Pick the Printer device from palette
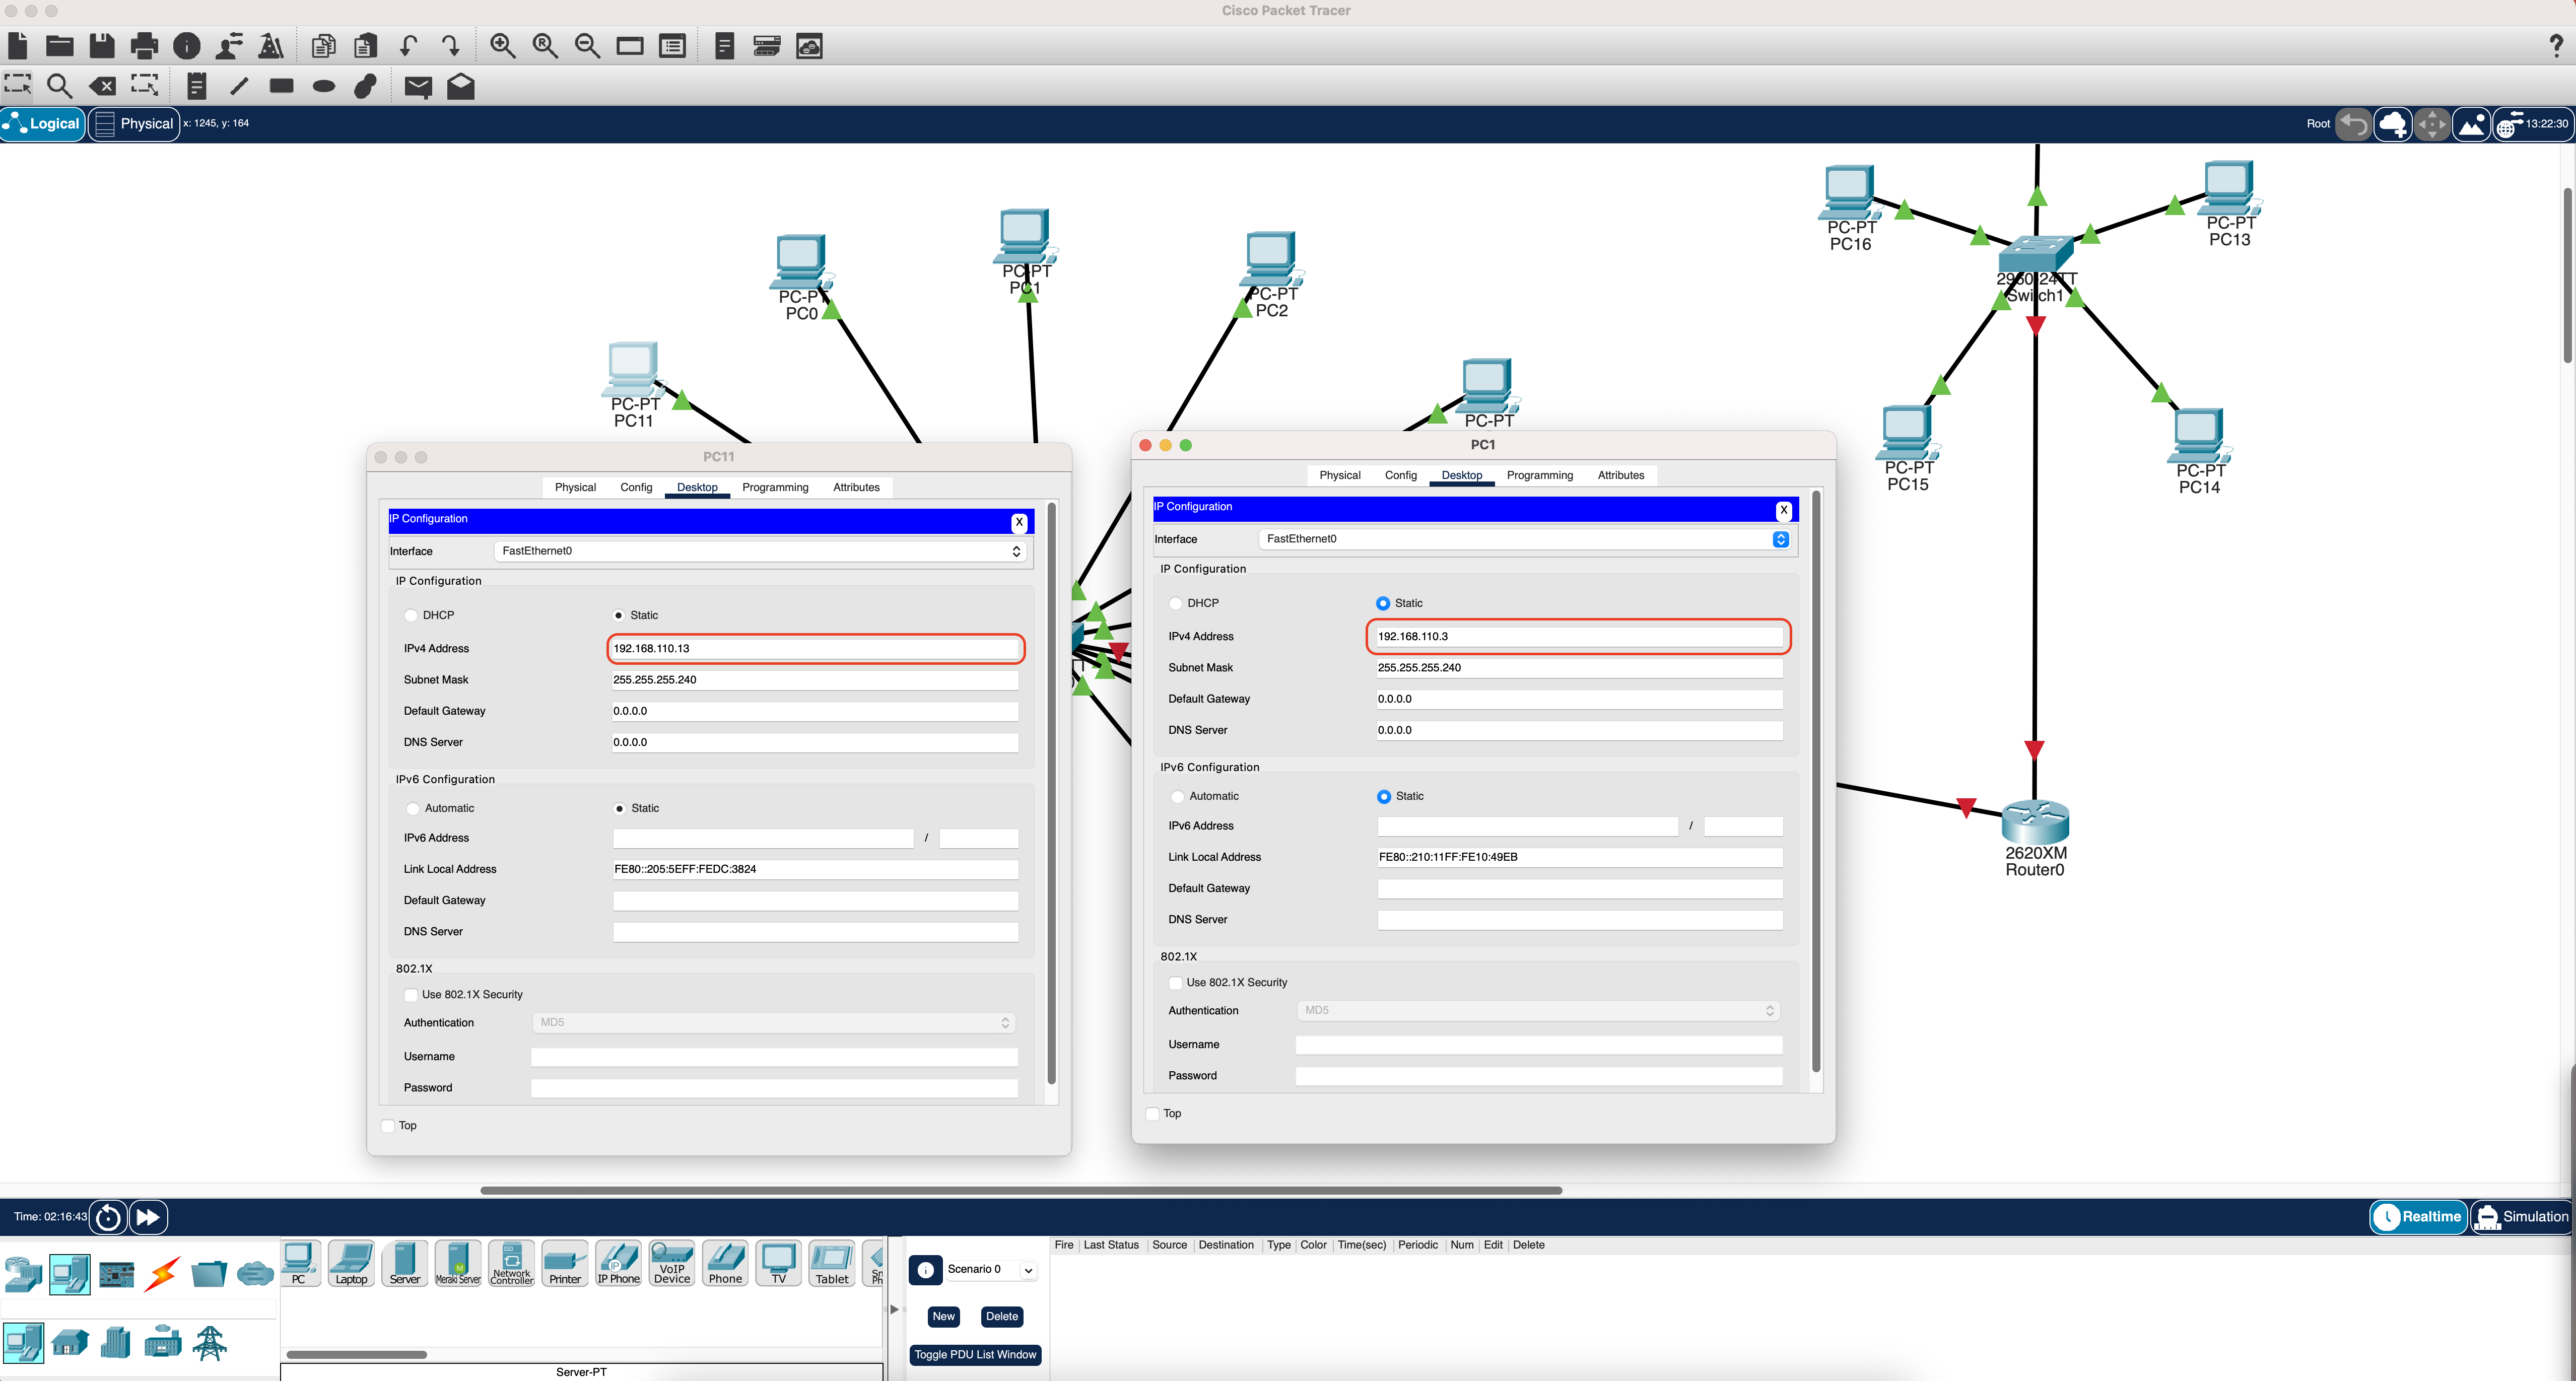Viewport: 2576px width, 1381px height. [x=565, y=1263]
